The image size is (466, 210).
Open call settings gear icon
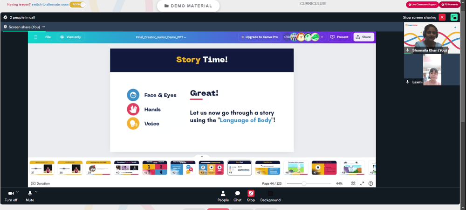coord(5,17)
